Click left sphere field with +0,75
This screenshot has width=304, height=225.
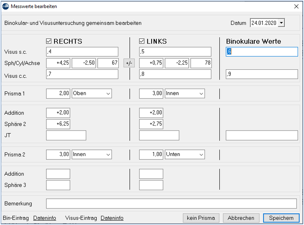coord(151,63)
